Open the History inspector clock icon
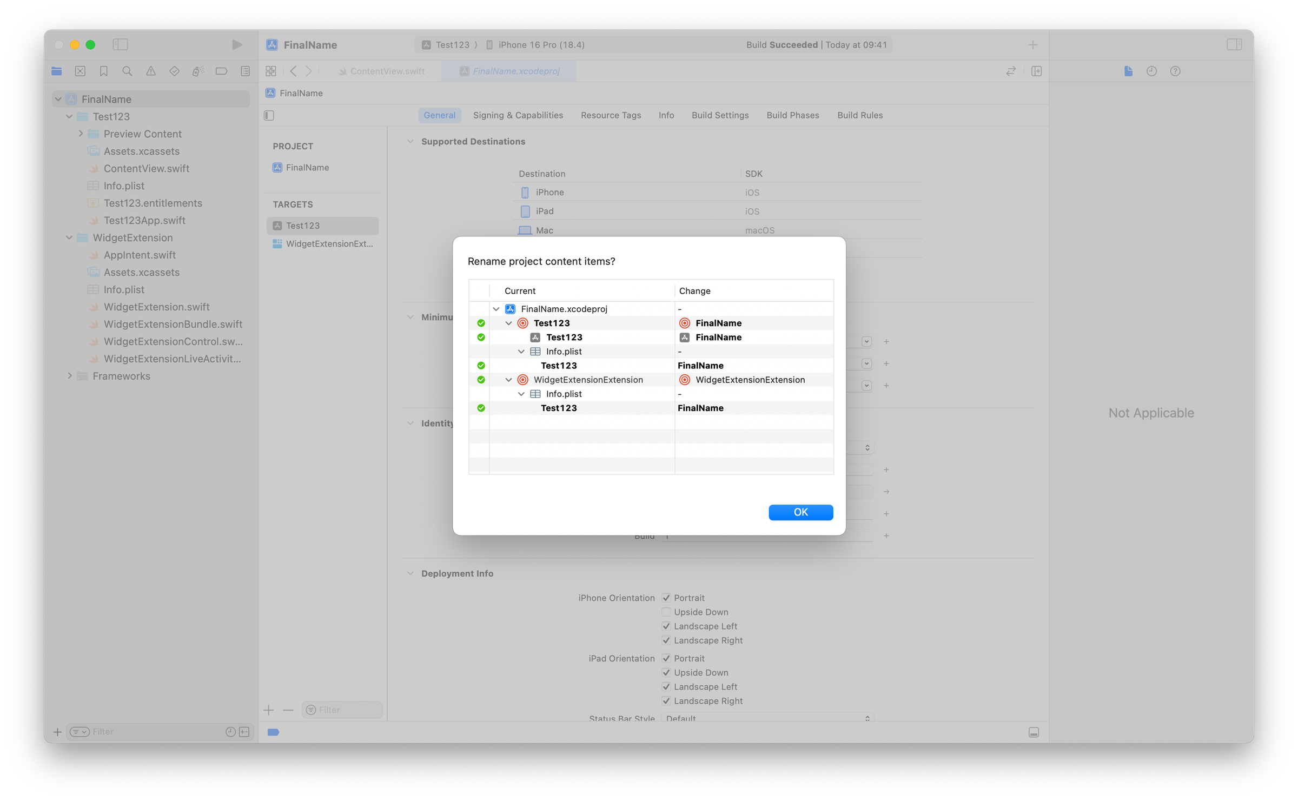 [x=1151, y=71]
